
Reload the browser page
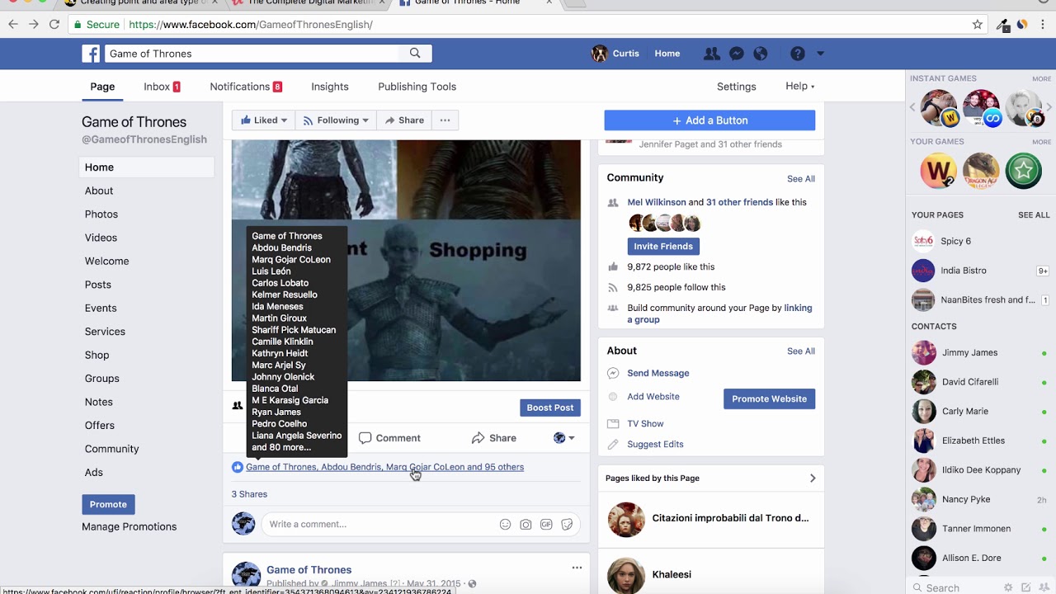pyautogui.click(x=54, y=25)
